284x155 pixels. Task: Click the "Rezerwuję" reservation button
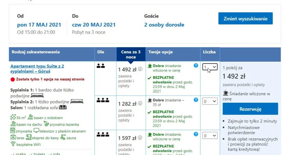click(250, 109)
